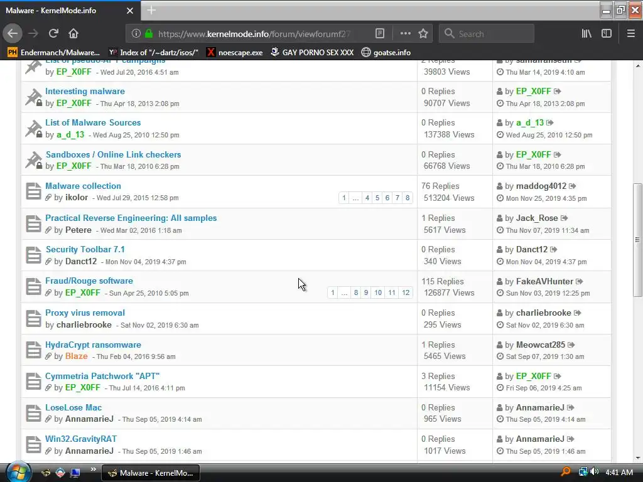Image resolution: width=643 pixels, height=482 pixels.
Task: Jump to maddog4012's last post icon
Action: [x=573, y=186]
